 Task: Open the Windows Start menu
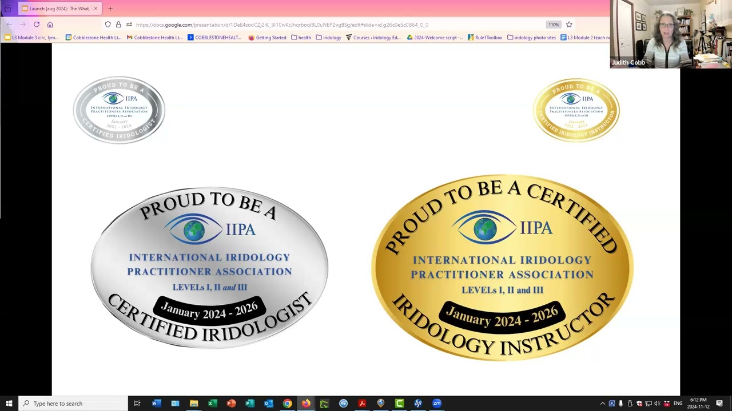click(9, 404)
